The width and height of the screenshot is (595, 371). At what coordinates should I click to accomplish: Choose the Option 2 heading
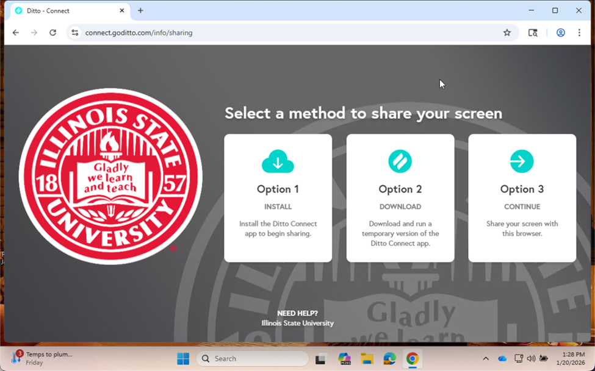click(400, 189)
